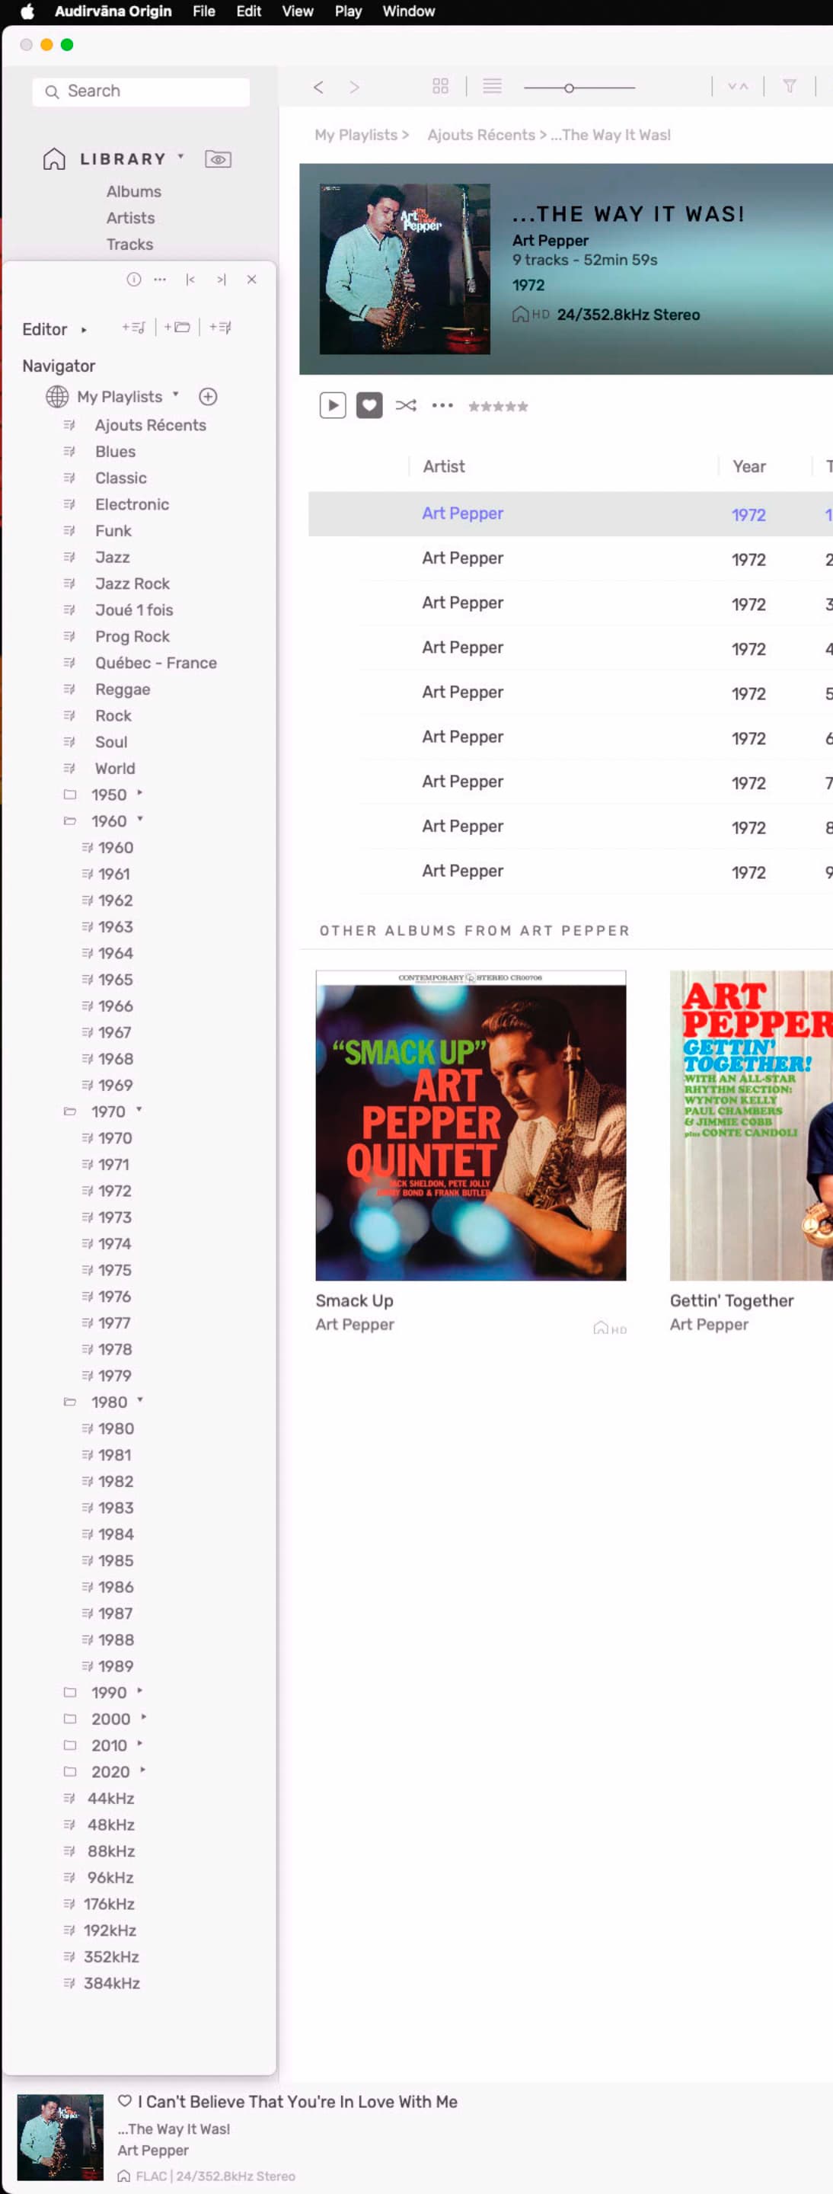Sort by the Artist column header
This screenshot has height=2194, width=833.
click(x=444, y=467)
